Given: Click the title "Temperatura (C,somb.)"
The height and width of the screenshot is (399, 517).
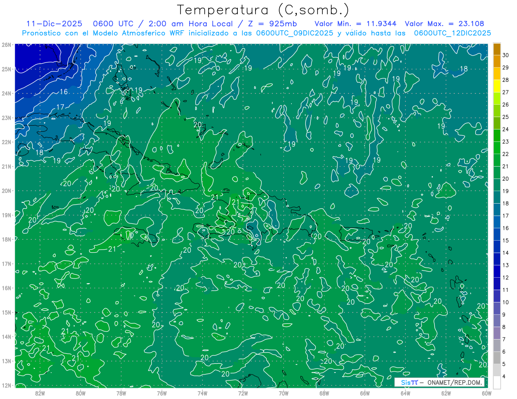Looking at the screenshot, I should coord(263,10).
